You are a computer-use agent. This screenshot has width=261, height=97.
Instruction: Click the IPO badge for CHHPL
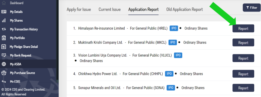point(169,74)
